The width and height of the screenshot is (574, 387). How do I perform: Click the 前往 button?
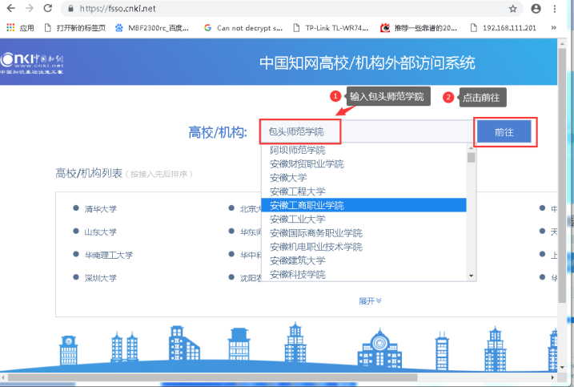tap(504, 132)
